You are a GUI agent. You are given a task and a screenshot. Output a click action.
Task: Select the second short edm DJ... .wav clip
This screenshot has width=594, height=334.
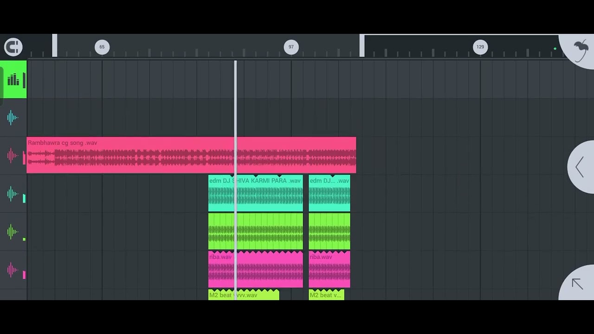(329, 193)
